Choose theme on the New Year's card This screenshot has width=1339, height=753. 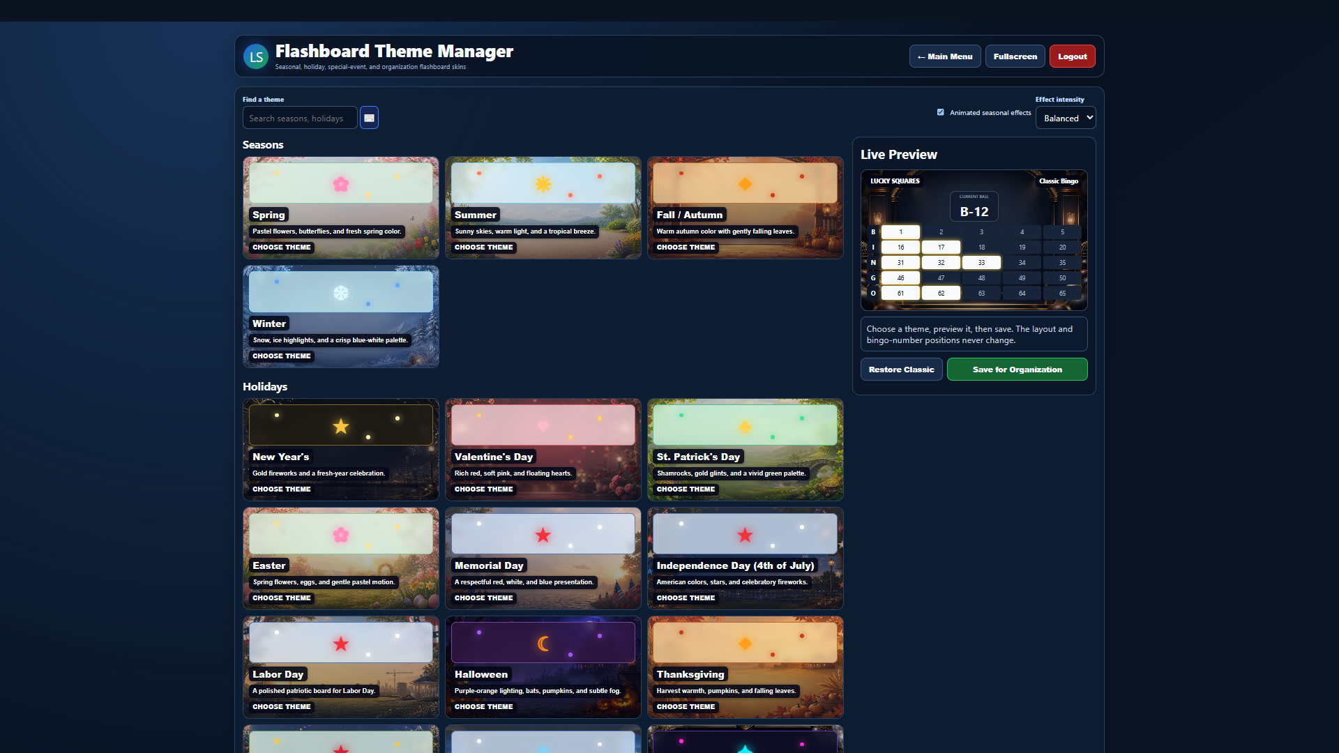282,489
